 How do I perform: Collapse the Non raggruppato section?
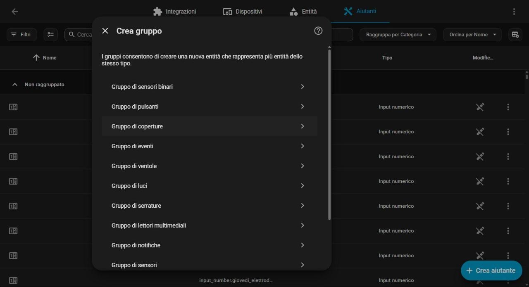click(15, 84)
